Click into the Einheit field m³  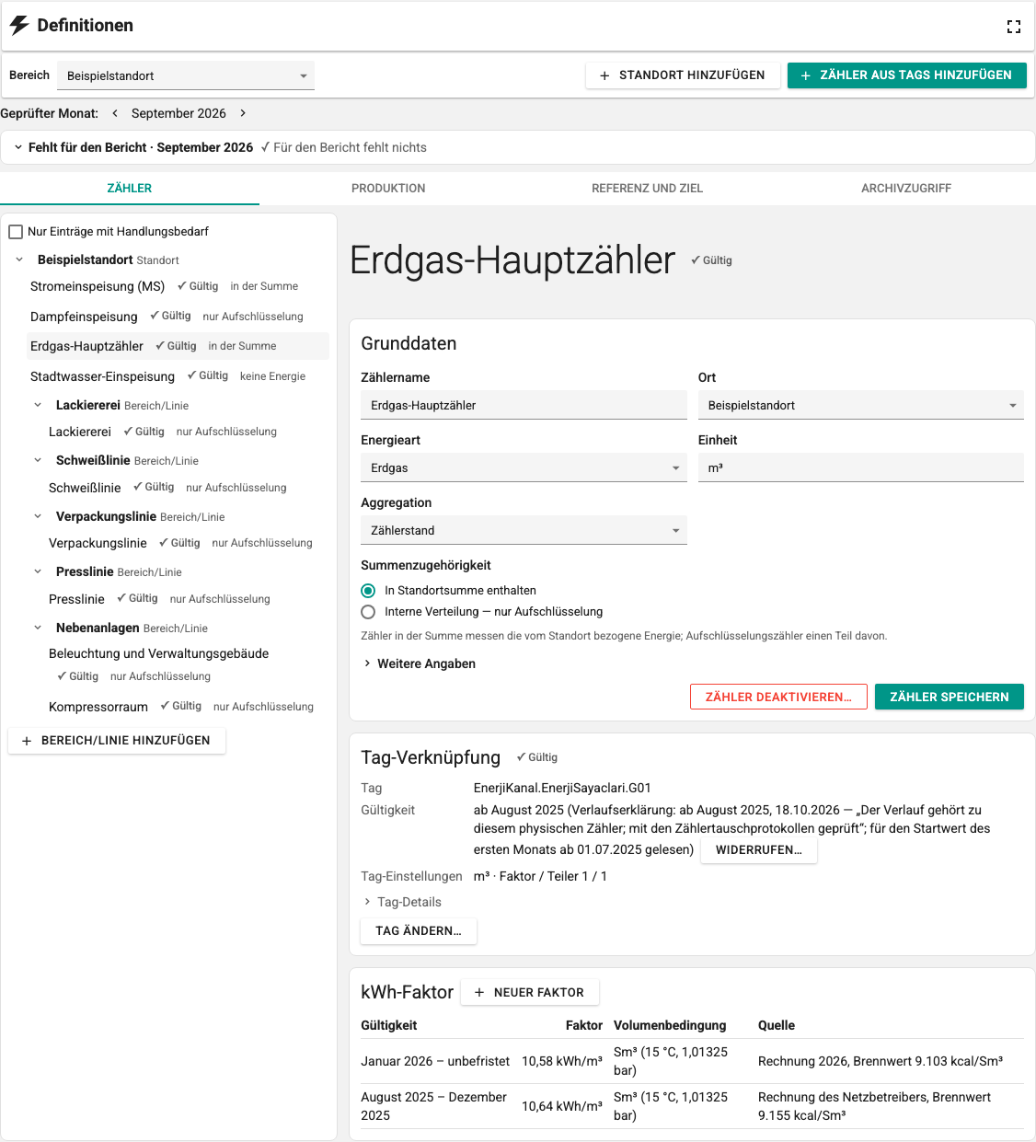[x=861, y=467]
